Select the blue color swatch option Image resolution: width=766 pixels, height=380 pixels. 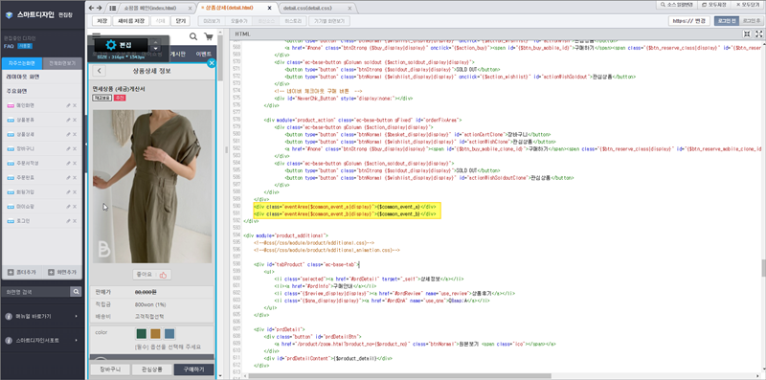[x=169, y=334]
